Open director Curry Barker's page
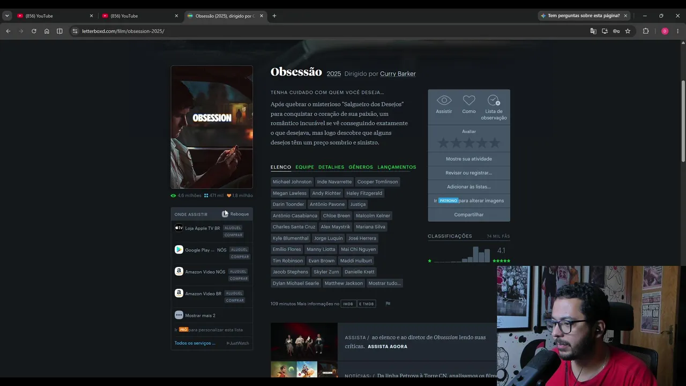This screenshot has height=386, width=686. tap(398, 74)
